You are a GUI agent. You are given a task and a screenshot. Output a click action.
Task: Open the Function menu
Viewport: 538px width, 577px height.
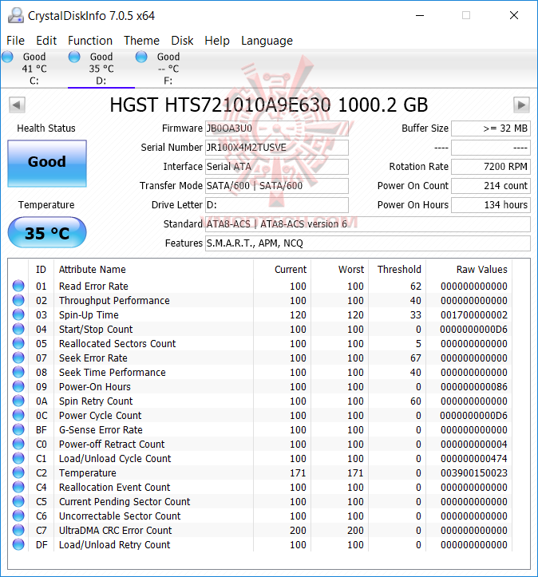[90, 41]
